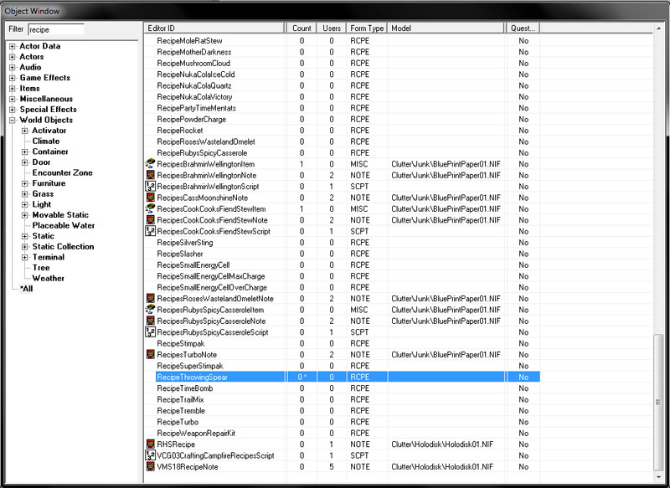This screenshot has height=488, width=670.
Task: Click the list's vertical scrollbar thumb
Action: click(x=658, y=402)
